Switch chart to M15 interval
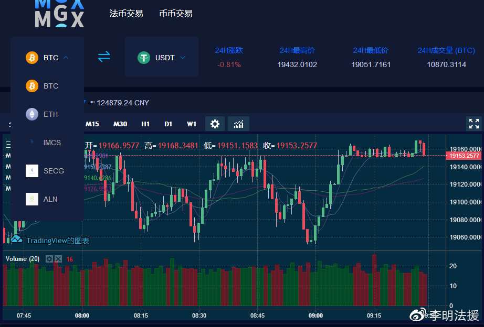 click(x=92, y=124)
